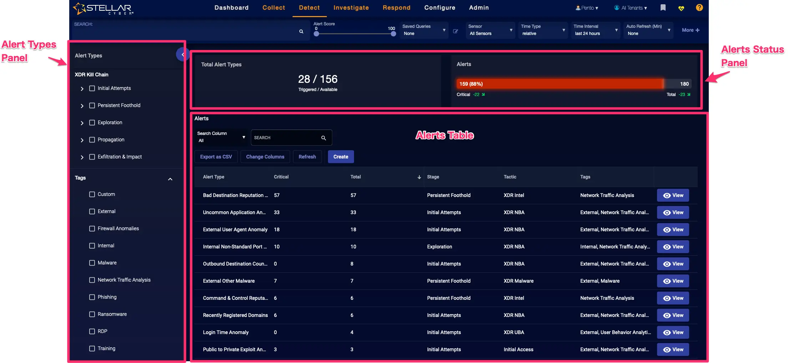Click the magnifier in the main search bar
This screenshot has height=363, width=788.
[x=301, y=31]
